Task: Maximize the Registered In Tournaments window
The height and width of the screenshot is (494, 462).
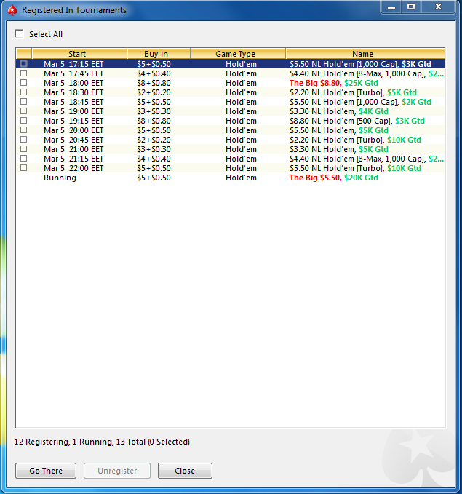Action: [411, 7]
